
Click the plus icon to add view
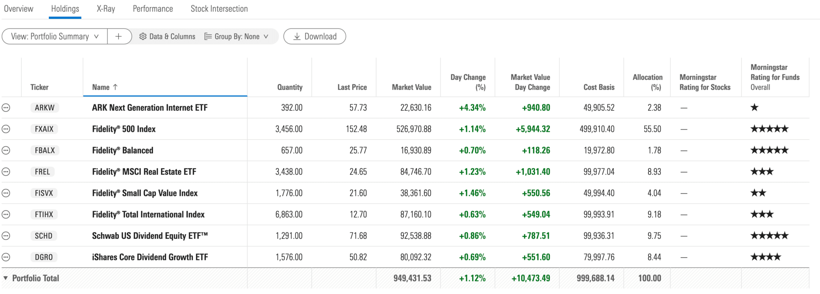click(x=119, y=36)
